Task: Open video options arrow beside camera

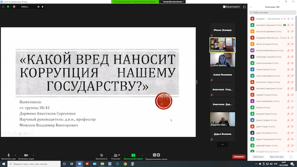Action: click(x=33, y=155)
